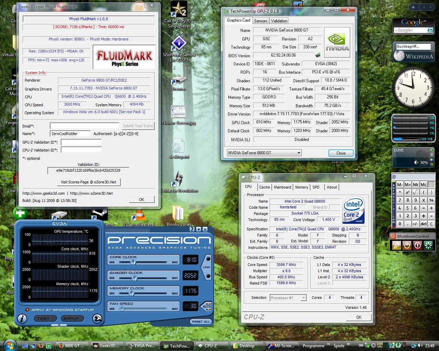Open Nibitor-Screen.jpg desktop file
439x351 pixels.
coord(179,116)
